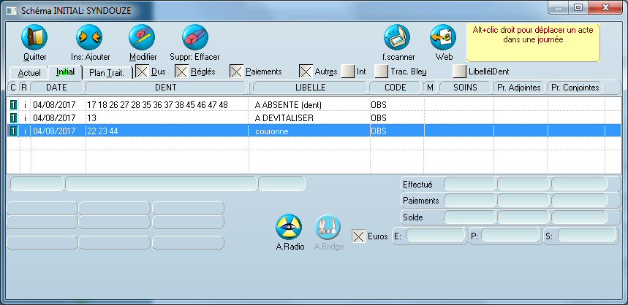This screenshot has height=305, width=628.
Task: Click the S: balance amount field
Action: pos(587,236)
